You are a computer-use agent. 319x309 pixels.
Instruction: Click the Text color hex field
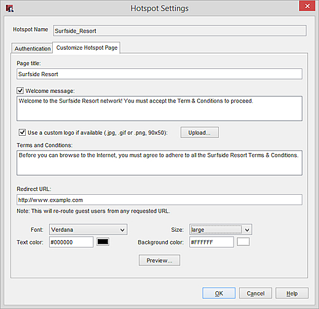click(x=71, y=242)
